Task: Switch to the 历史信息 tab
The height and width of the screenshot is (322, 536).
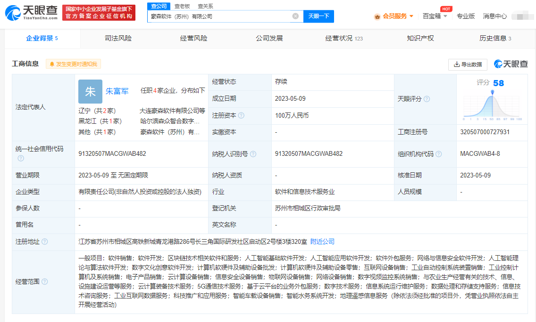Action: click(495, 38)
